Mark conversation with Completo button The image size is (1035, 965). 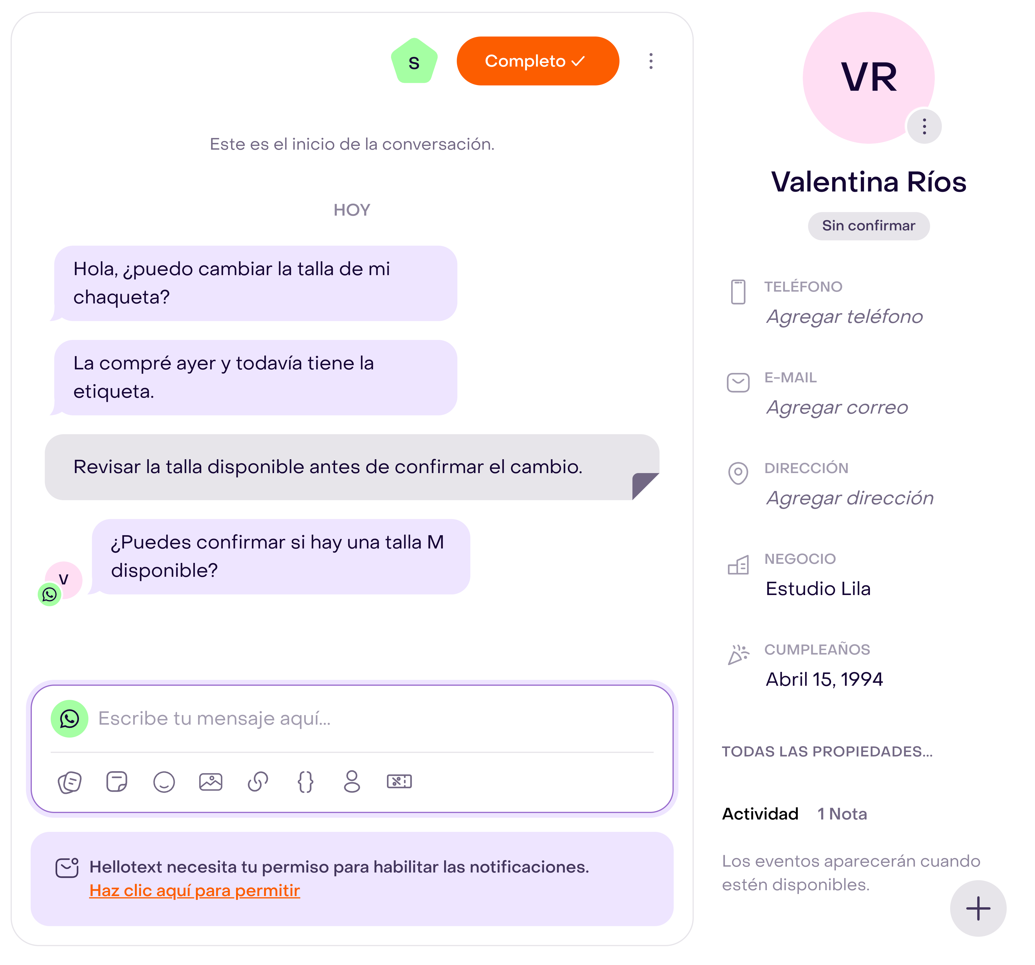click(x=538, y=61)
